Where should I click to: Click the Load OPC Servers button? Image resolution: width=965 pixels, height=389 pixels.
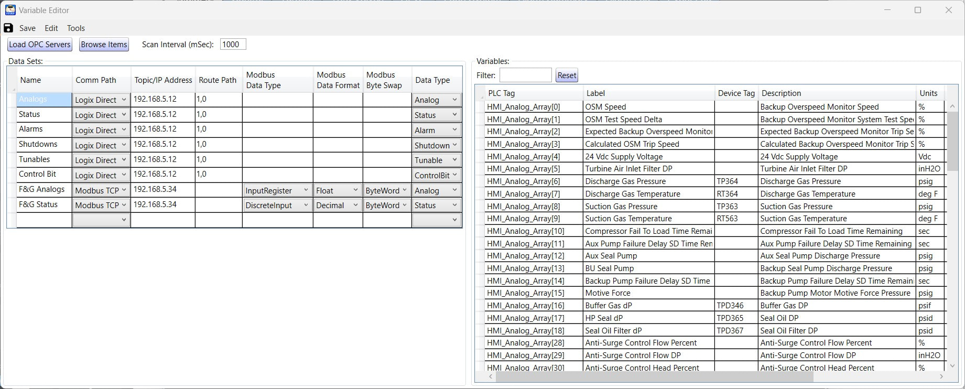[40, 45]
